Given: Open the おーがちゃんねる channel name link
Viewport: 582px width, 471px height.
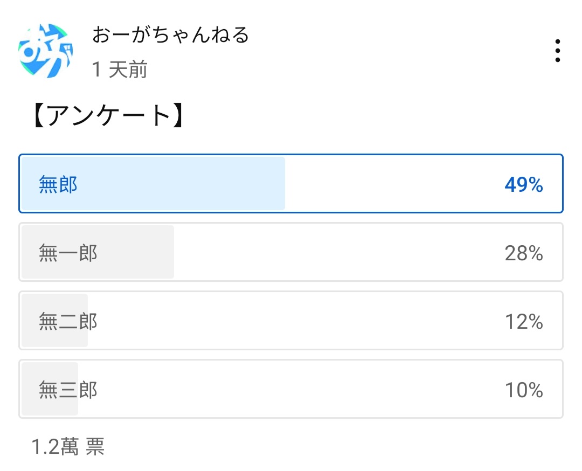Looking at the screenshot, I should [x=170, y=35].
